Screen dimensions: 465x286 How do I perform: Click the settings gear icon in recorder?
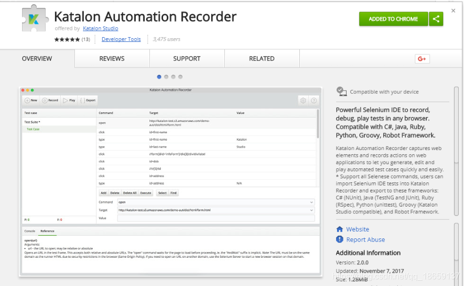click(303, 100)
